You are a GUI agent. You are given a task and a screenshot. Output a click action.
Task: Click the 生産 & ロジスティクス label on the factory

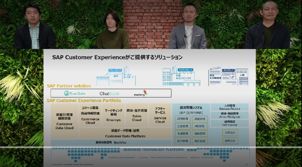click(184, 77)
